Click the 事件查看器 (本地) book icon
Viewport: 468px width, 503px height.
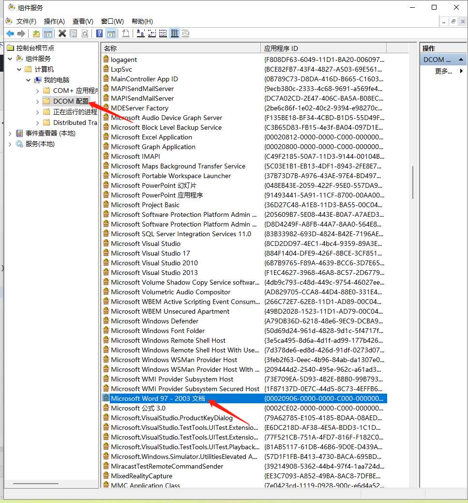(19, 134)
